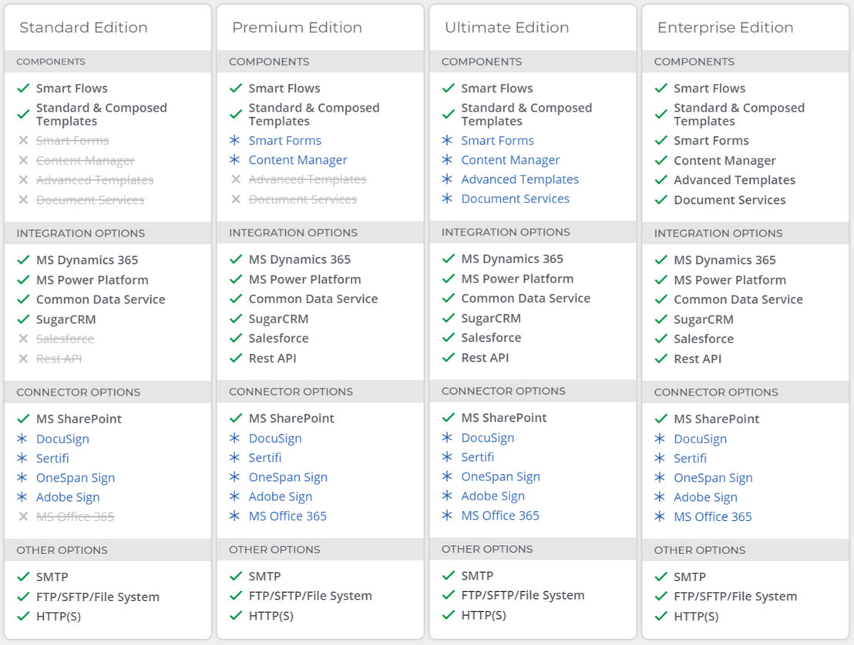
Task: Click MS Power Platform text in Standard Edition
Action: pyautogui.click(x=92, y=280)
